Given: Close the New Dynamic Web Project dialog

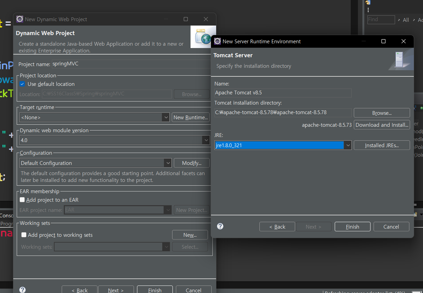Looking at the screenshot, I should [206, 19].
